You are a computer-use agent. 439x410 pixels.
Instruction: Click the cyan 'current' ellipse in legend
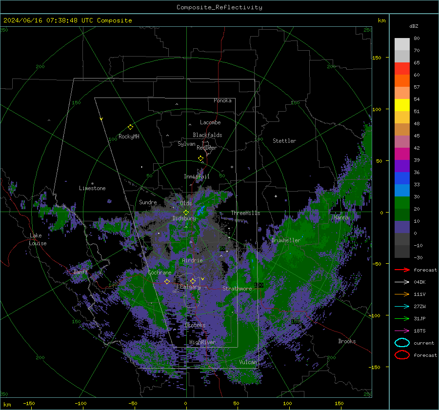click(x=402, y=343)
